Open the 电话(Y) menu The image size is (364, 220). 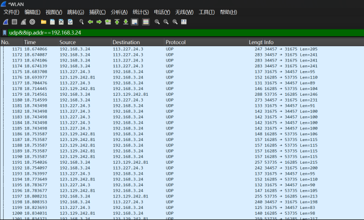pos(162,12)
